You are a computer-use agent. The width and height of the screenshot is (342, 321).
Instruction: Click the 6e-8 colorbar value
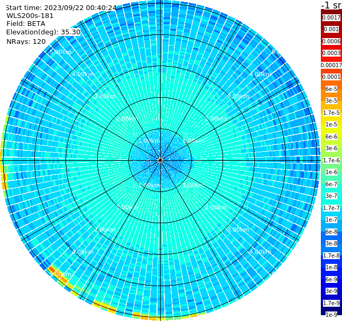(331, 232)
